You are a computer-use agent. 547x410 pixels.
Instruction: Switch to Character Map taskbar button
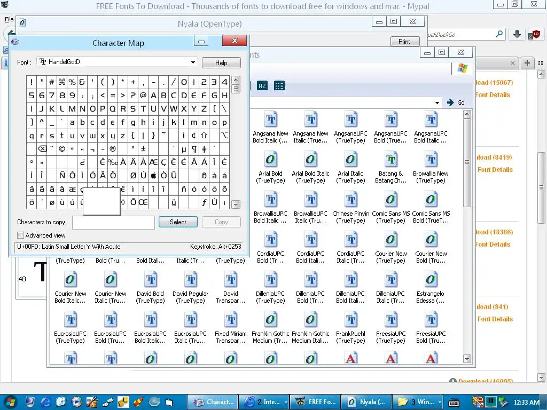[213, 402]
